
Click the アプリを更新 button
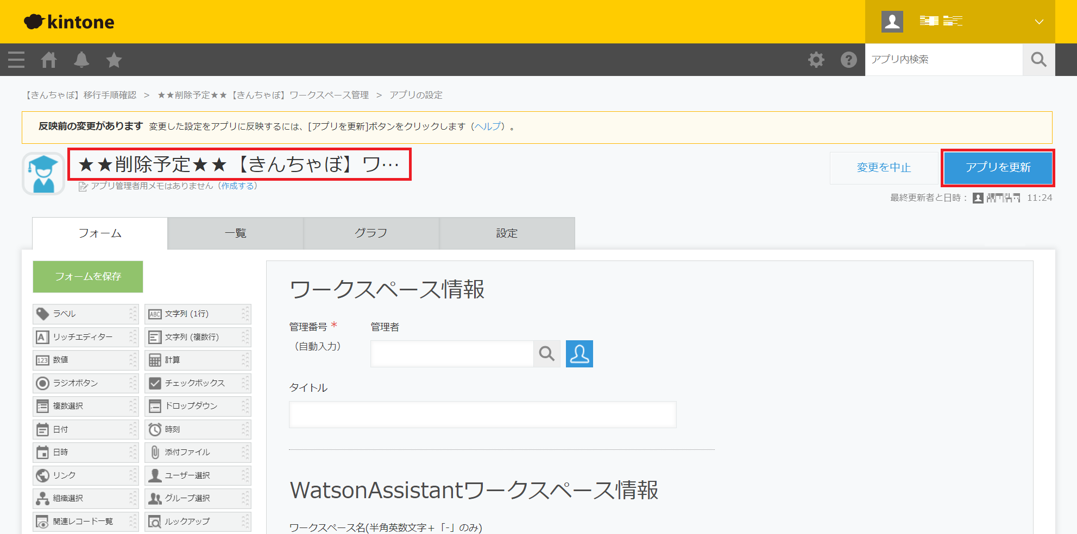pyautogui.click(x=998, y=168)
